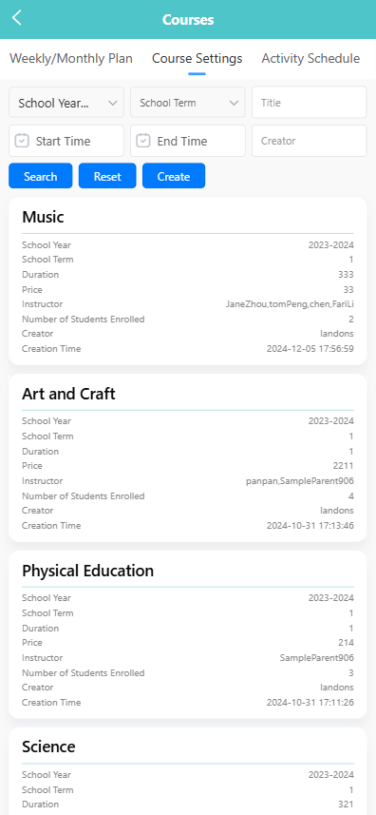Open the Start Time date picker
The height and width of the screenshot is (815, 376).
66,141
